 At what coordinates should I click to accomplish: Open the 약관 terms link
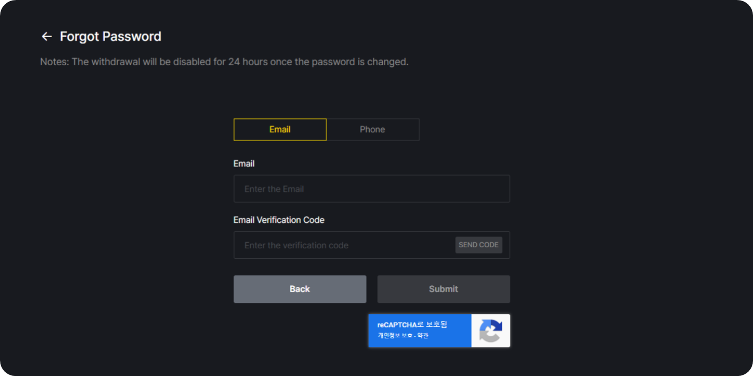423,336
